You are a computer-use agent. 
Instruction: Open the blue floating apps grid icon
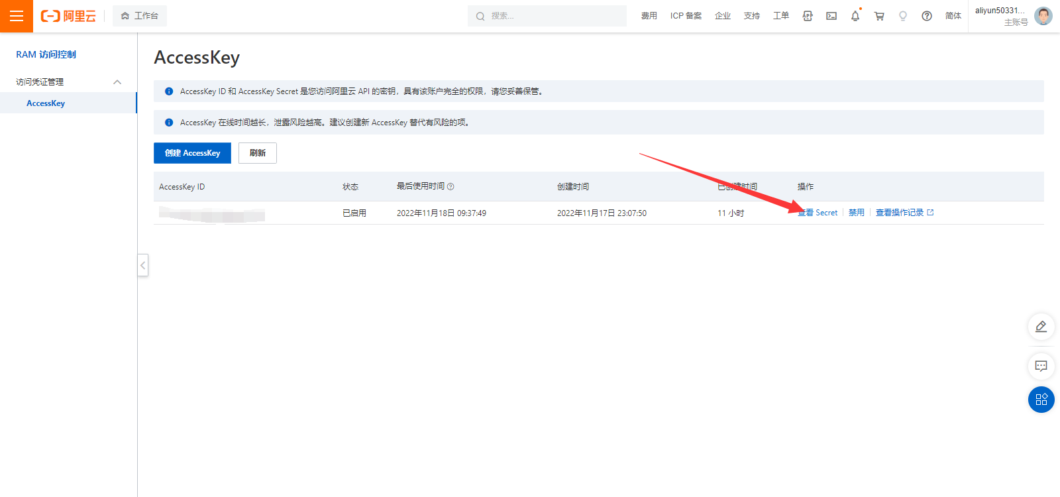[x=1041, y=400]
